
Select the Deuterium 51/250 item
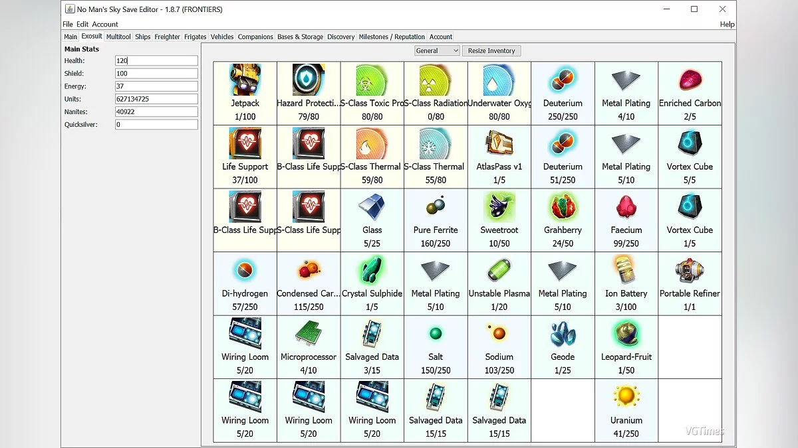click(563, 143)
